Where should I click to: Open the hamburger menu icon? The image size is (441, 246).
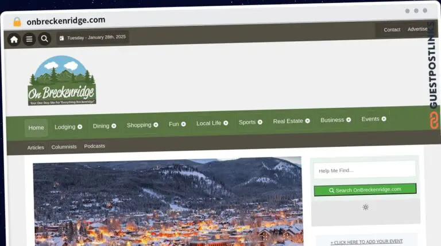pyautogui.click(x=29, y=39)
